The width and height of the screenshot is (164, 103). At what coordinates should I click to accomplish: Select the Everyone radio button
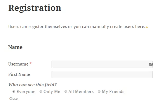click(x=14, y=92)
